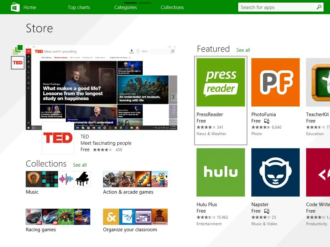Select the small TED spotlight thumbnail

pos(18,63)
